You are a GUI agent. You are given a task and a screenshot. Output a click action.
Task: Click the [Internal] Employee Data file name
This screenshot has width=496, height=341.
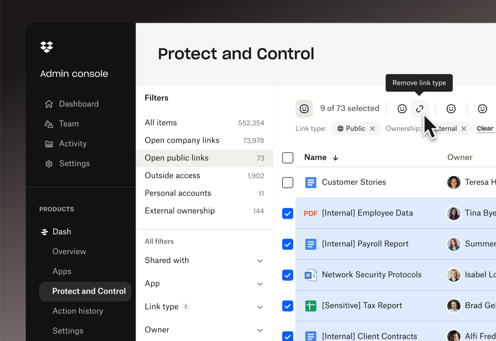tap(367, 213)
